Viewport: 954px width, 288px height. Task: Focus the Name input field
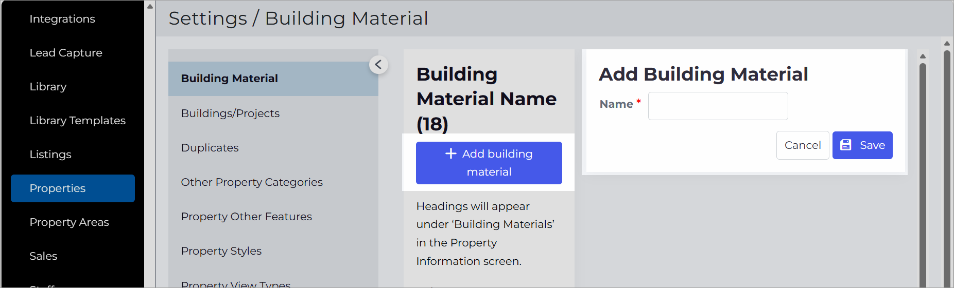pos(718,106)
